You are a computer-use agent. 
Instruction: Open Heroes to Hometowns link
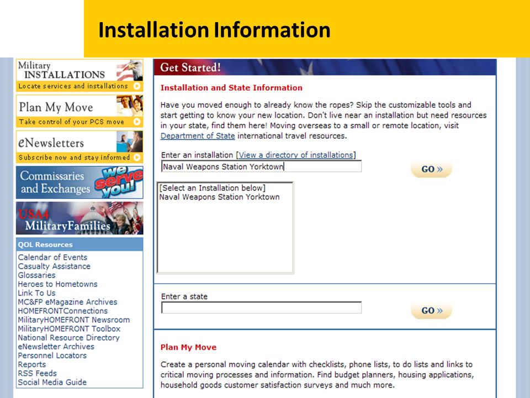tap(57, 284)
